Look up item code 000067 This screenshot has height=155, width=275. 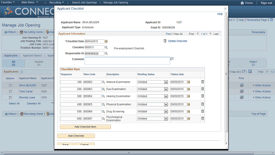click(x=103, y=119)
